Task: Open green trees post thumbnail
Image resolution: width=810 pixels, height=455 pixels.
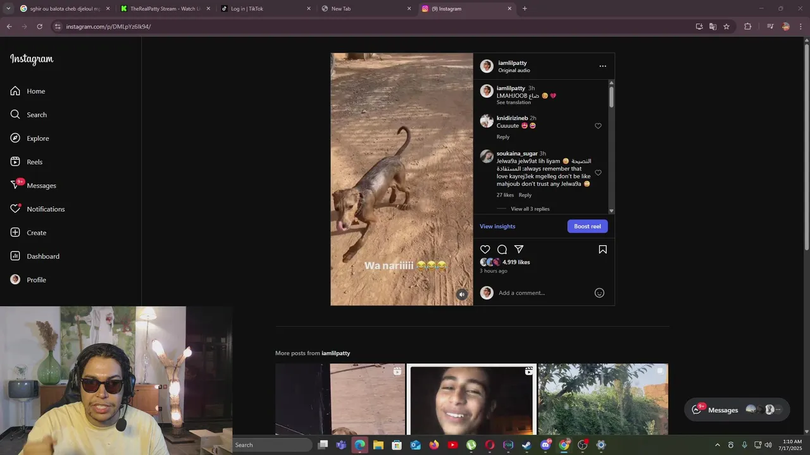Action: 603,399
